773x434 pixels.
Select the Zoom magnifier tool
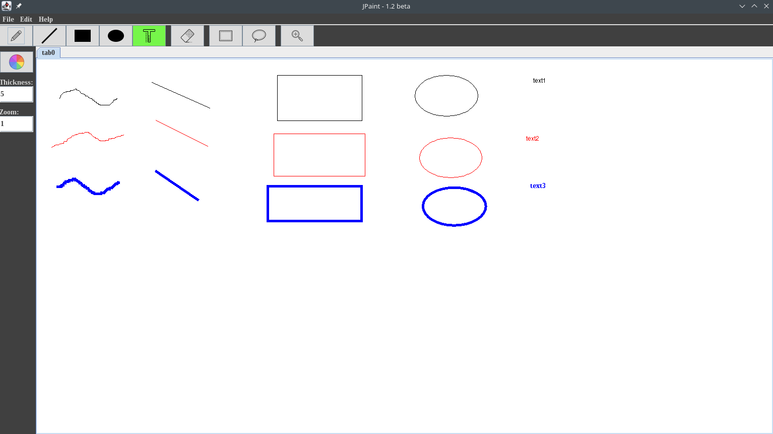(297, 36)
